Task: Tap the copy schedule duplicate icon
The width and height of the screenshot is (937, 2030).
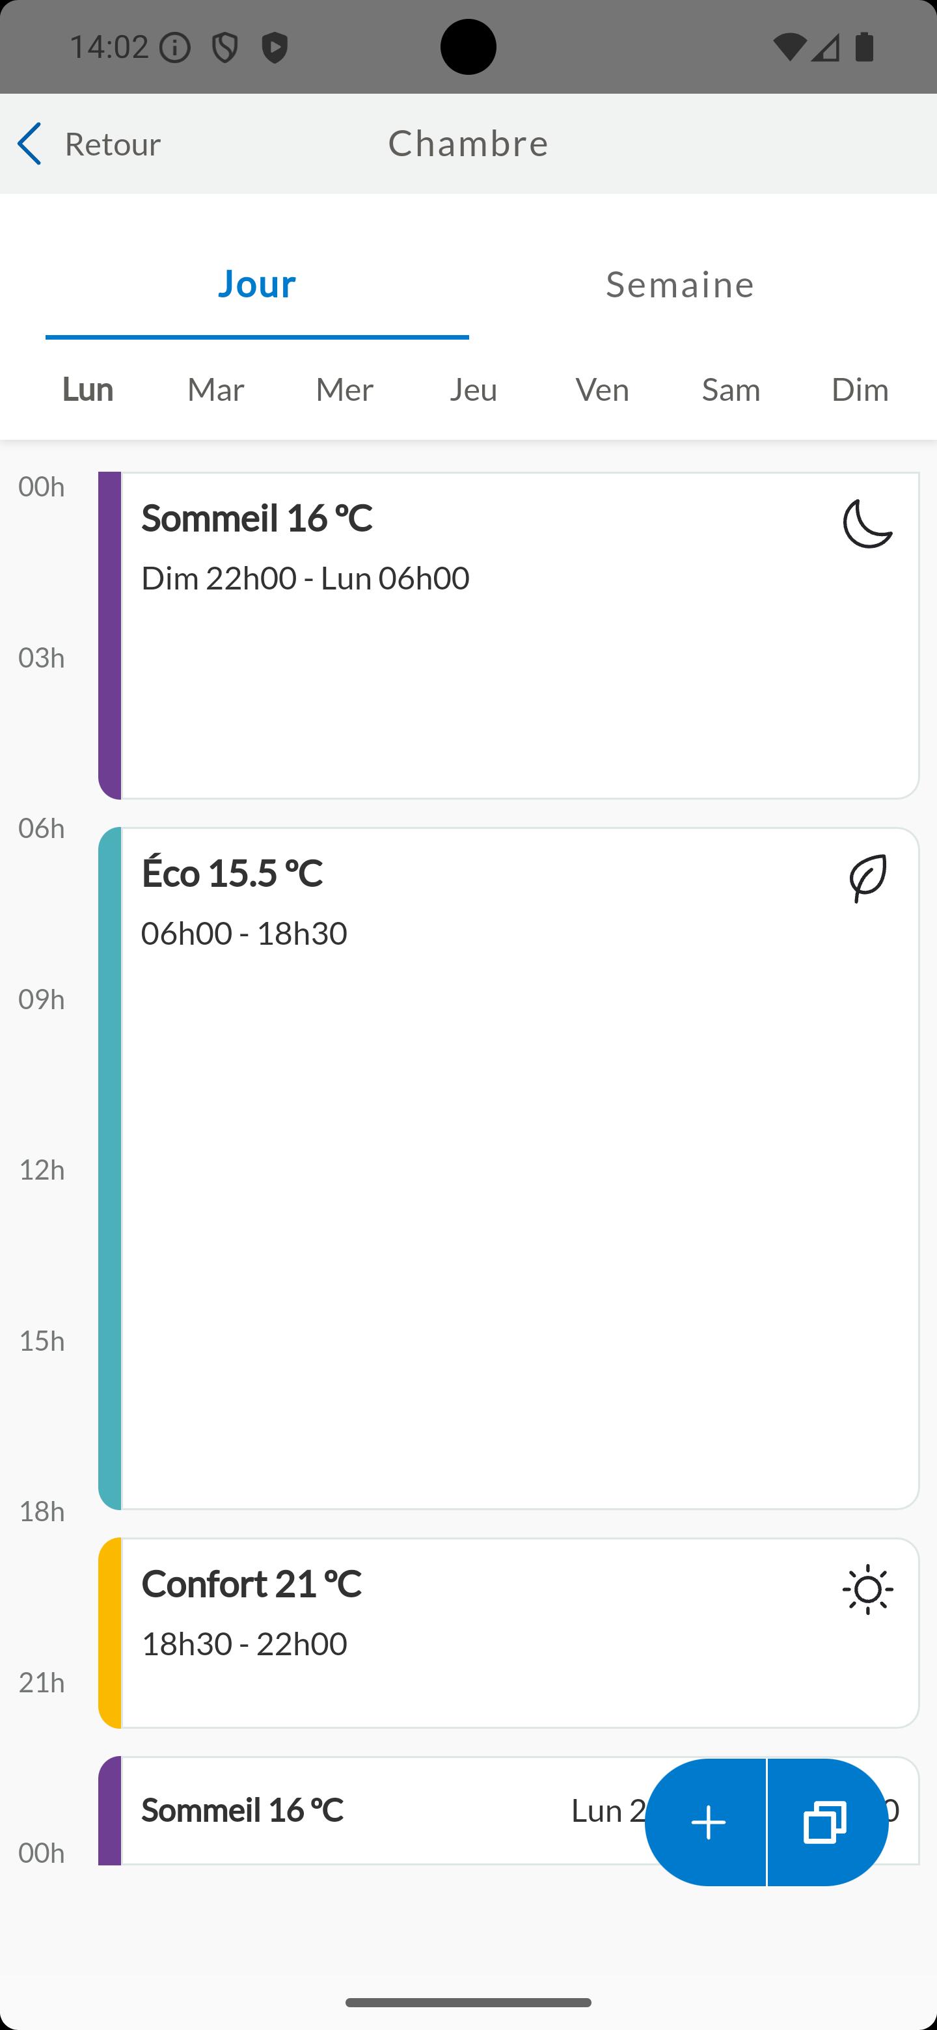Action: click(x=828, y=1822)
